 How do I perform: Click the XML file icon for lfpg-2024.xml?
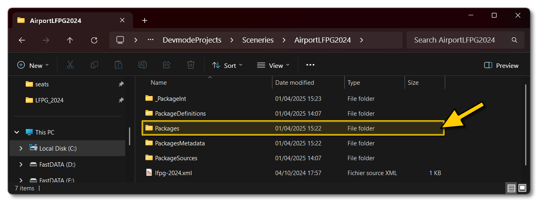[149, 173]
